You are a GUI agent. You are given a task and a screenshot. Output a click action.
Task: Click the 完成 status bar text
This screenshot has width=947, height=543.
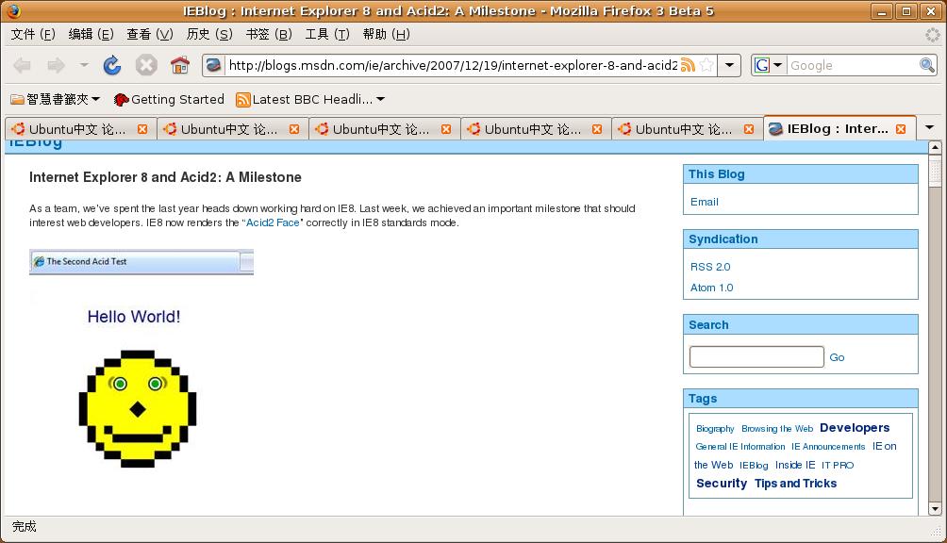[x=25, y=527]
